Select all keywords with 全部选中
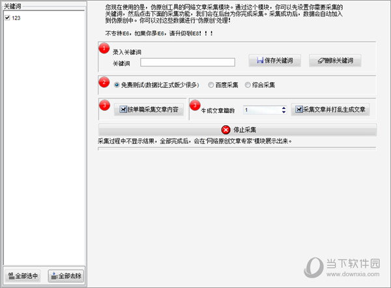391x288 pixels. [x=23, y=276]
